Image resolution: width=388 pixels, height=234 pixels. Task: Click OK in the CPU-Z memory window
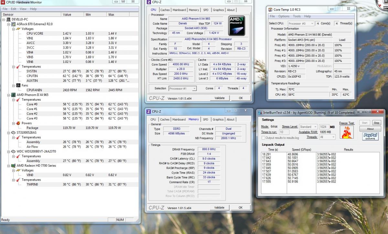(x=241, y=208)
